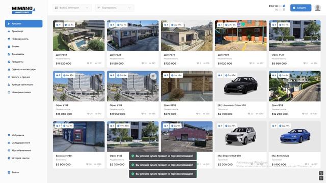Open the Дом #328 listing title
Image resolution: width=326 pixels, height=183 pixels.
[x=116, y=55]
